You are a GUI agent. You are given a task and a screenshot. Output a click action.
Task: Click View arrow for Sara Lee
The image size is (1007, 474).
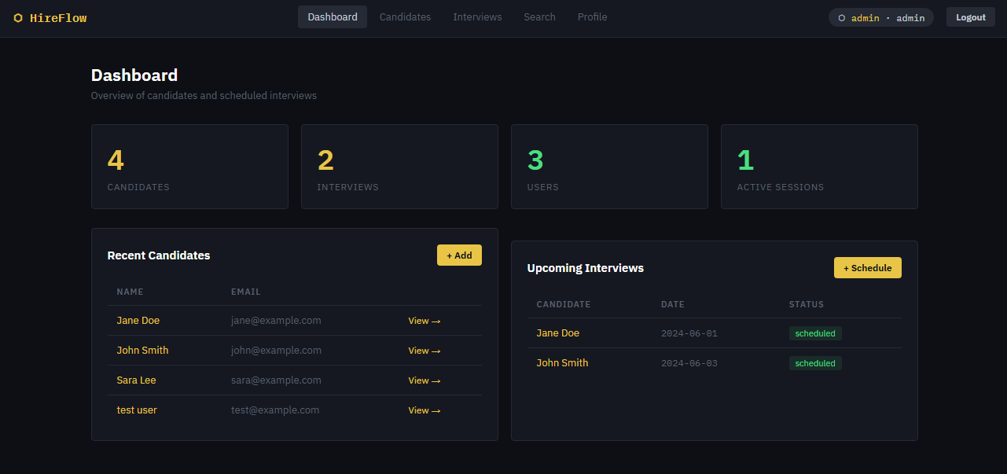(x=424, y=380)
